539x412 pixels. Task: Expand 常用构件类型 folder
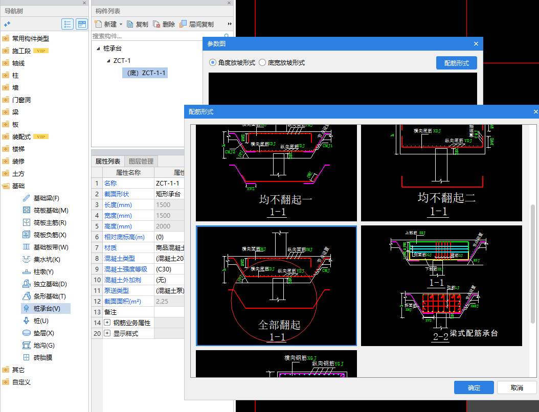tap(6, 38)
